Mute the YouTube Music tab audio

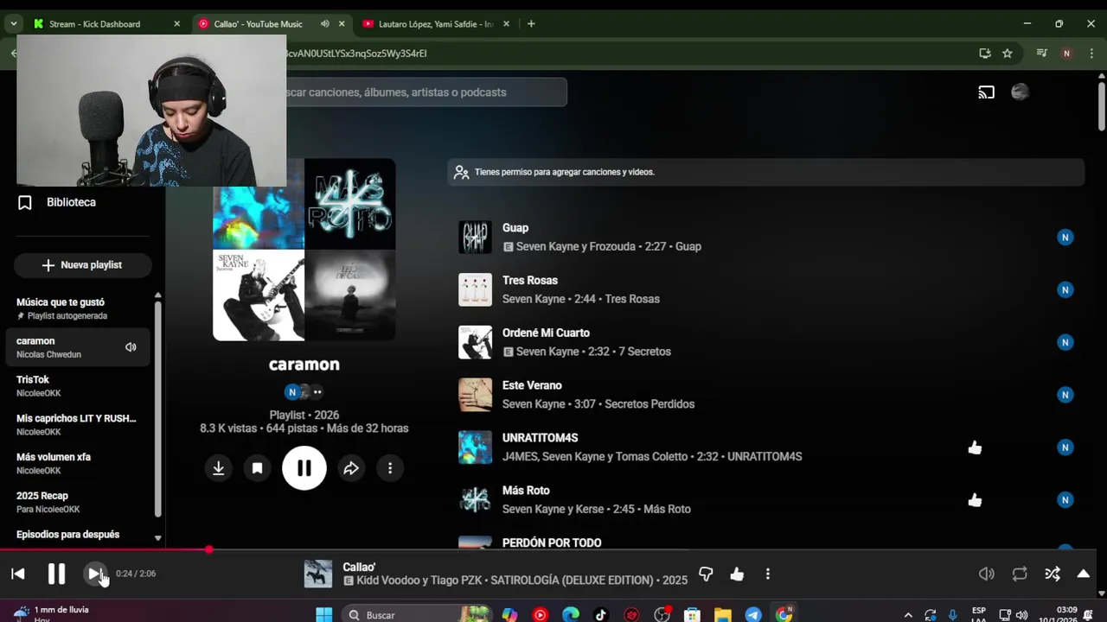coord(324,24)
